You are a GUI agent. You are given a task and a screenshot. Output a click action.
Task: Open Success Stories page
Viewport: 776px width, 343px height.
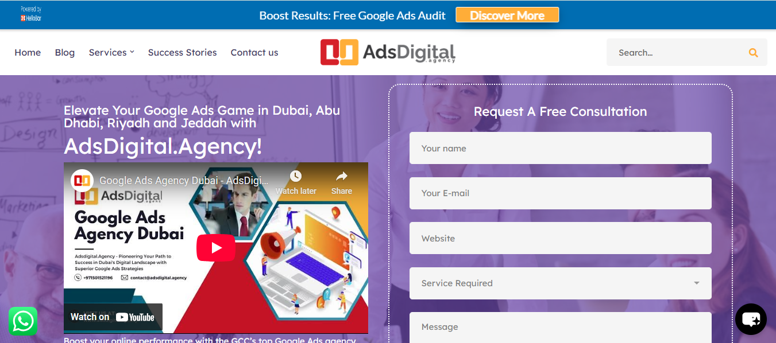pos(183,53)
